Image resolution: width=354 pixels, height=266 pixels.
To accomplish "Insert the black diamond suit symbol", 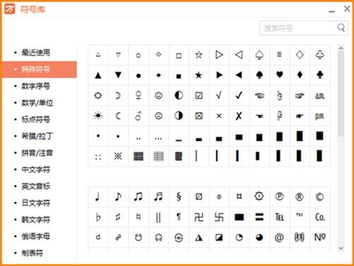I will coord(299,75).
